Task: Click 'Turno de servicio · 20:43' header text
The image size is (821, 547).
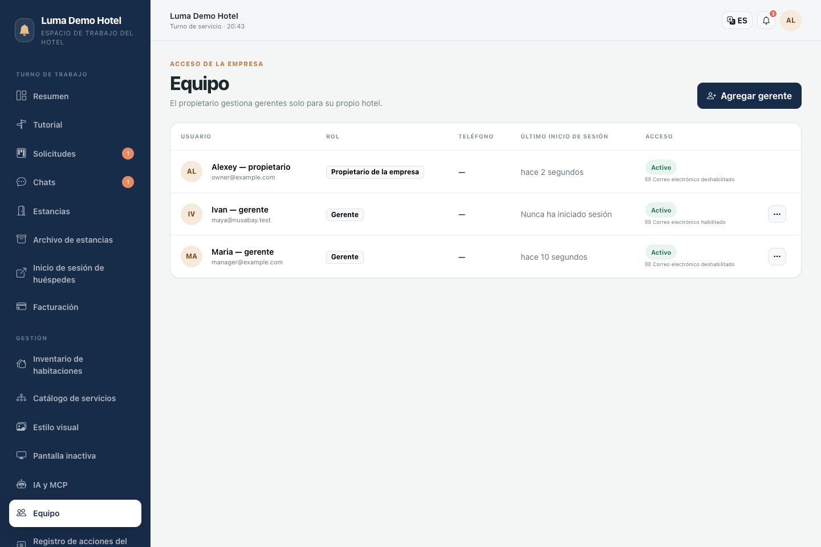Action: 207,26
